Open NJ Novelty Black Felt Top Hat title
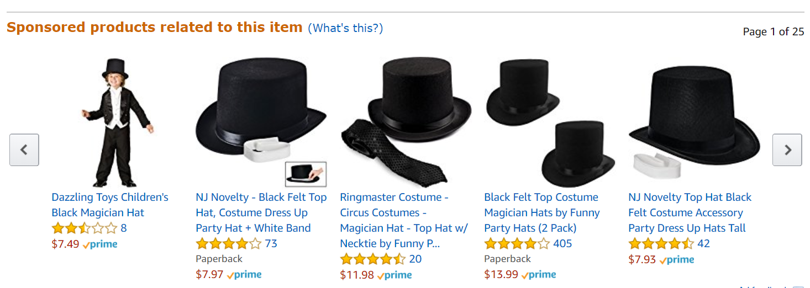Screen dimensions: 810x288 coord(261,212)
